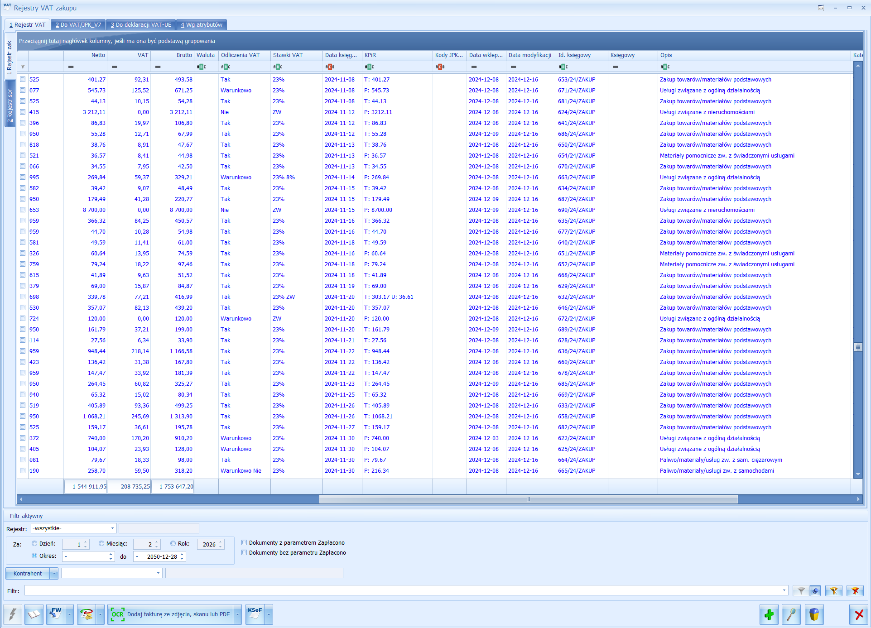Click the KSeF document icon
871x628 pixels.
[255, 614]
